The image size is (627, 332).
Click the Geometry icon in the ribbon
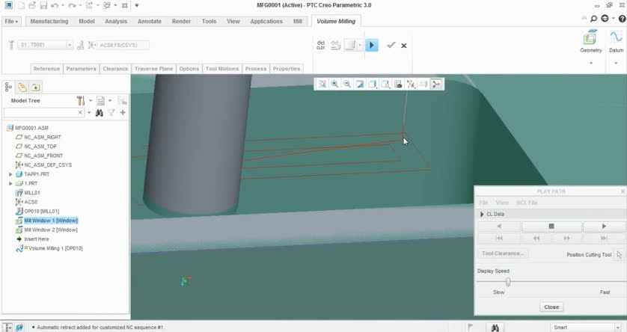[590, 37]
